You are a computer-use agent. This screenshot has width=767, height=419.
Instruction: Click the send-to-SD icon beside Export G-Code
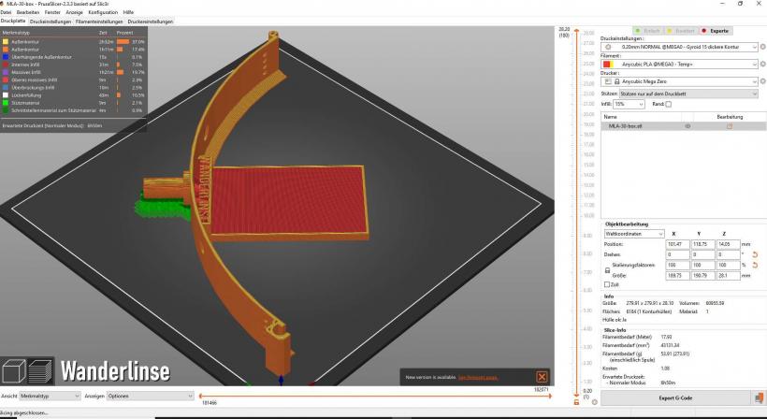pyautogui.click(x=759, y=398)
